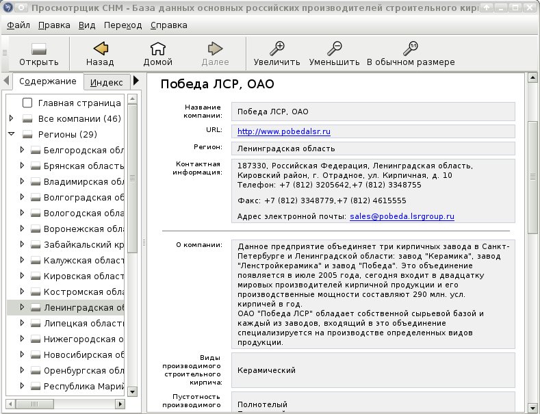
Task: Open the Правка menu
Action: click(x=54, y=25)
